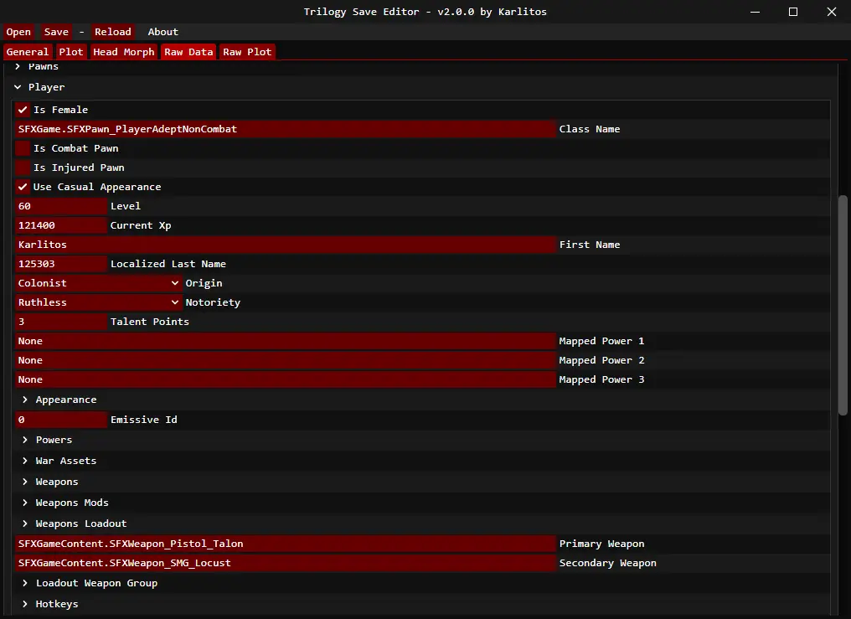Expand the Weapons node
The width and height of the screenshot is (851, 619).
25,482
